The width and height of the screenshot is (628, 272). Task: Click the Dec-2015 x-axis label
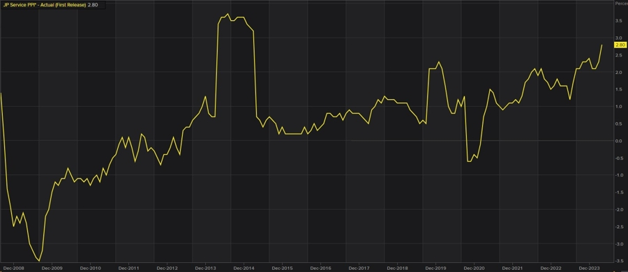[x=282, y=268]
